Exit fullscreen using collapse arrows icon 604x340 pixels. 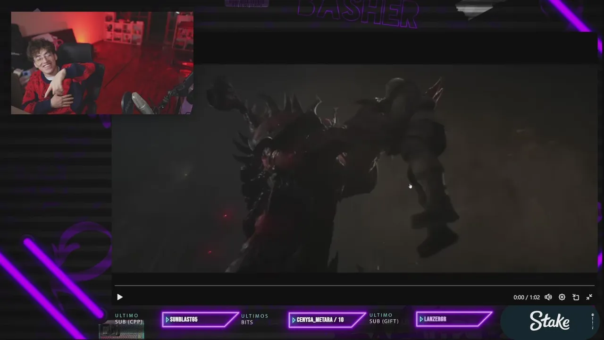(589, 297)
